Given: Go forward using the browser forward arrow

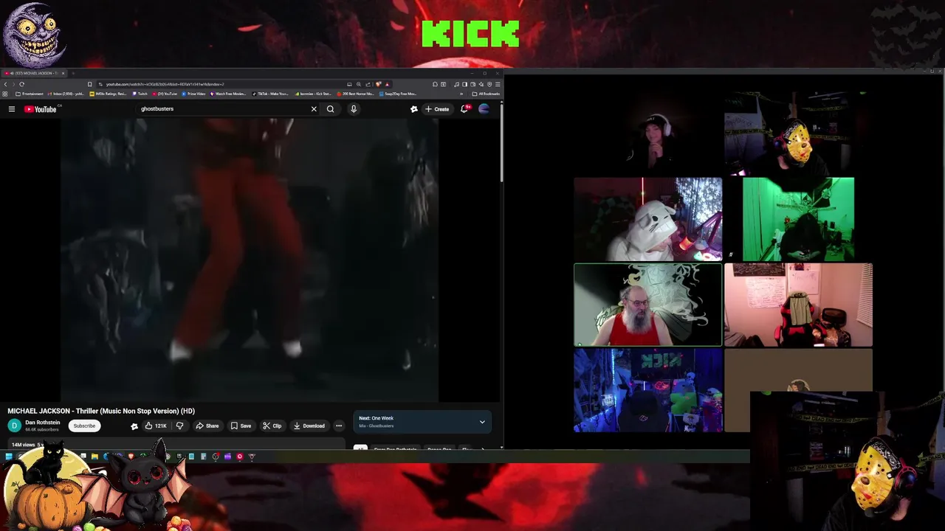Looking at the screenshot, I should coord(13,84).
